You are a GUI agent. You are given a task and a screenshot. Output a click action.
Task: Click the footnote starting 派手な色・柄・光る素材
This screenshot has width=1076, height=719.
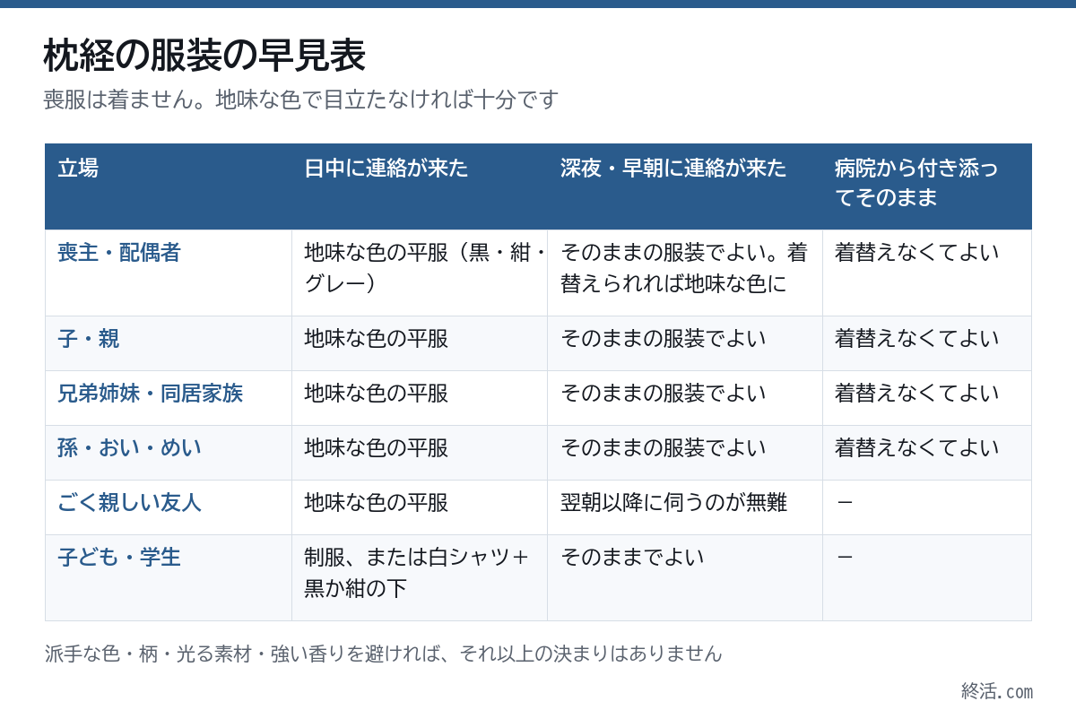click(384, 654)
